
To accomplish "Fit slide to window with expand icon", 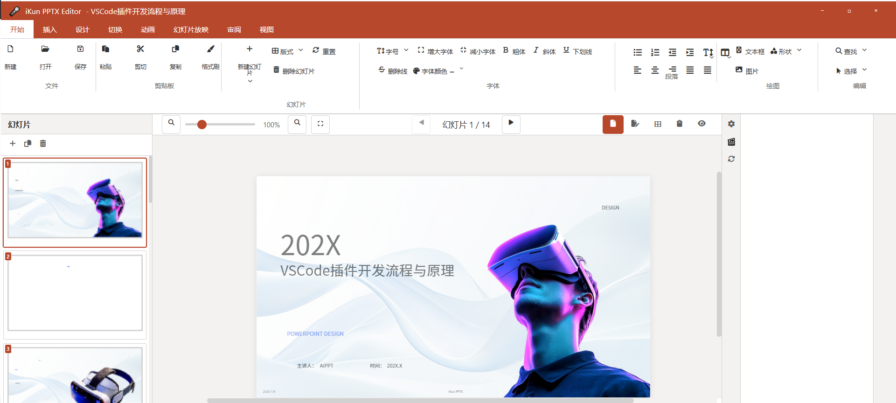I will click(x=320, y=124).
